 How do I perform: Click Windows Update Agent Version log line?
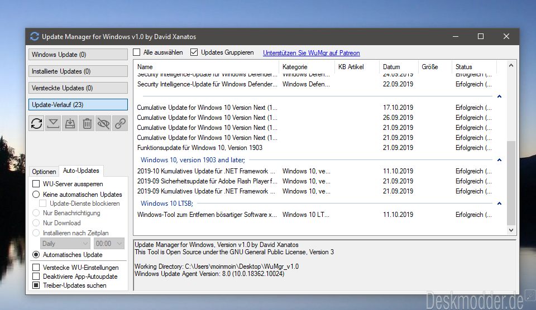click(209, 274)
